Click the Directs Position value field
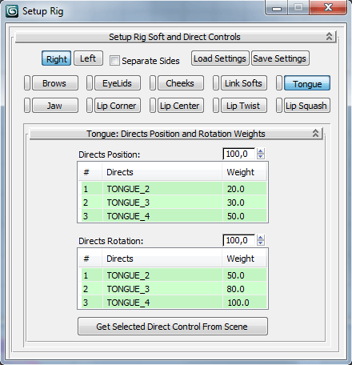Screen dimensions: 352x365 239,154
